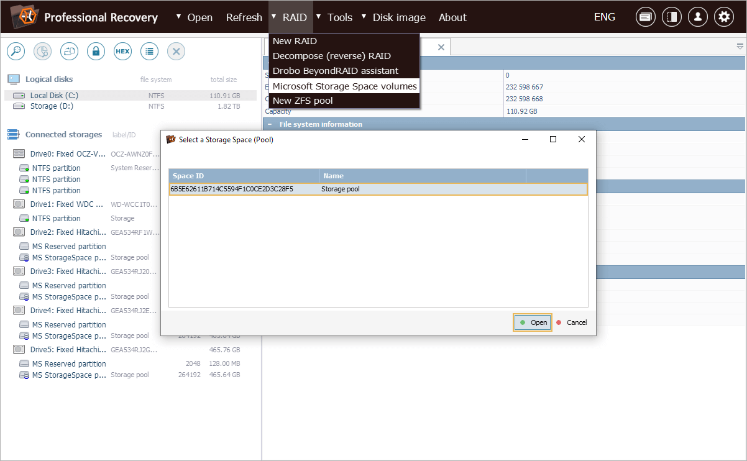The height and width of the screenshot is (461, 747).
Task: Select Microsoft Storage Space volumes
Action: [x=344, y=86]
